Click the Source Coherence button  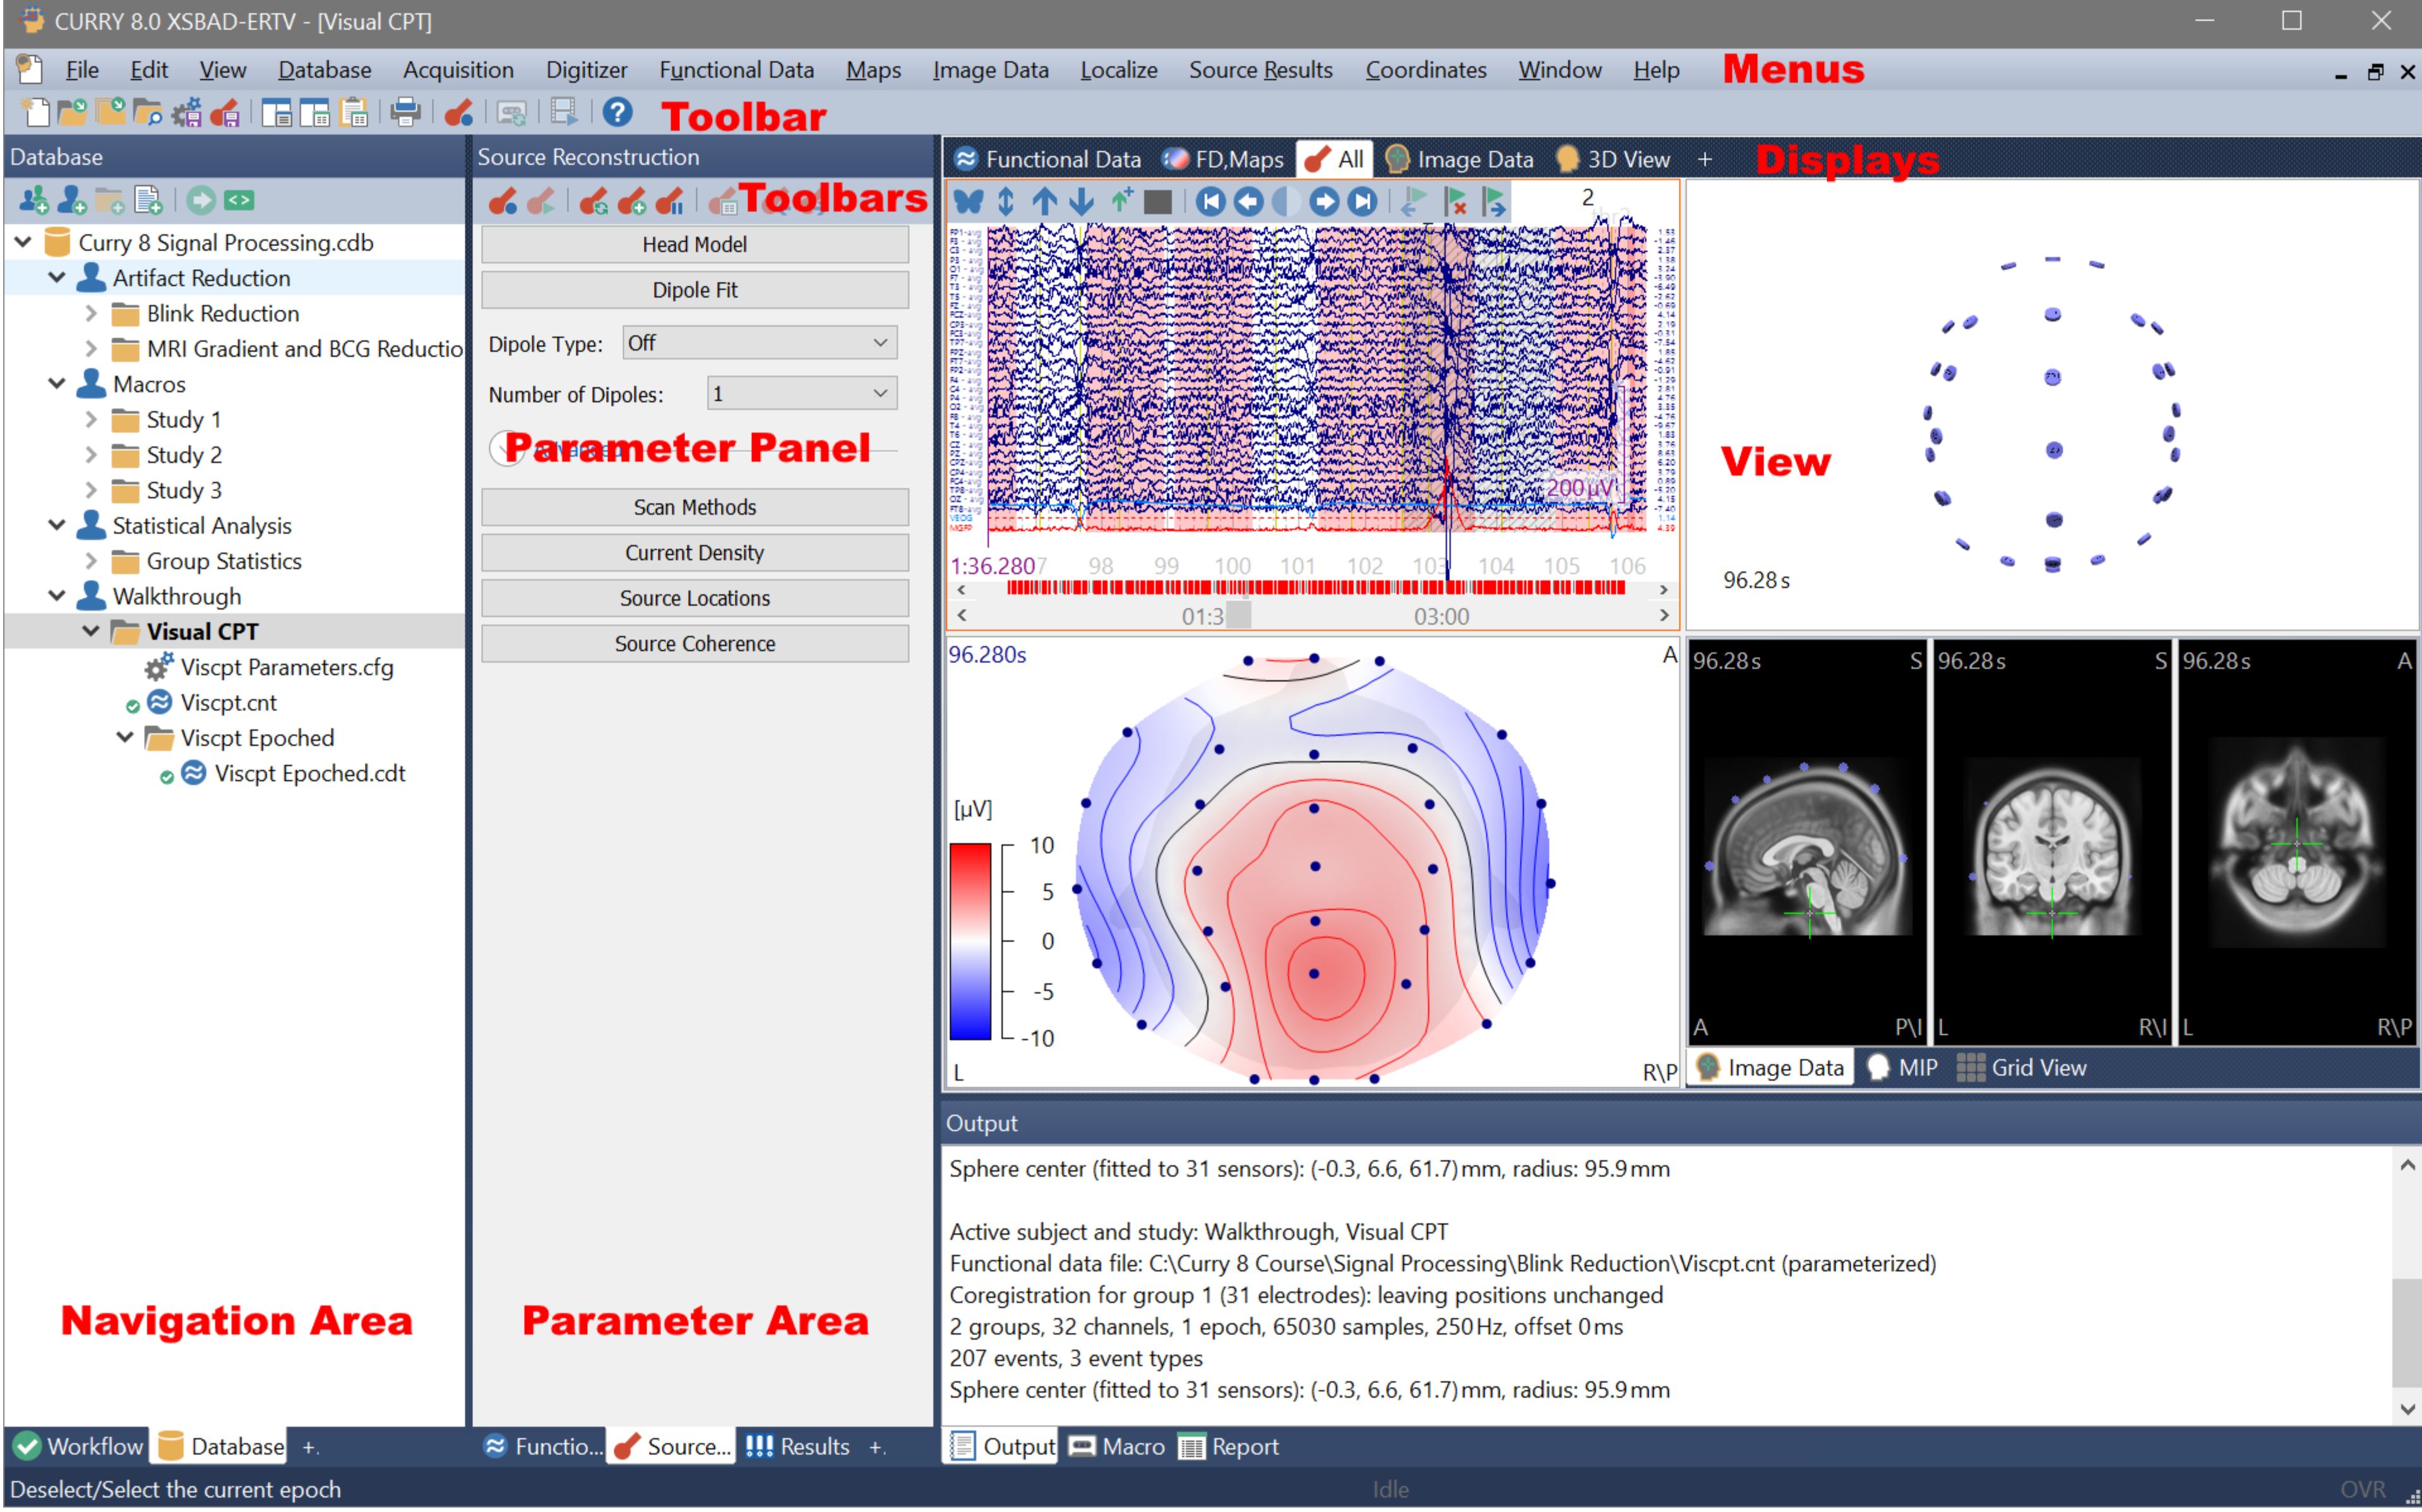[695, 644]
